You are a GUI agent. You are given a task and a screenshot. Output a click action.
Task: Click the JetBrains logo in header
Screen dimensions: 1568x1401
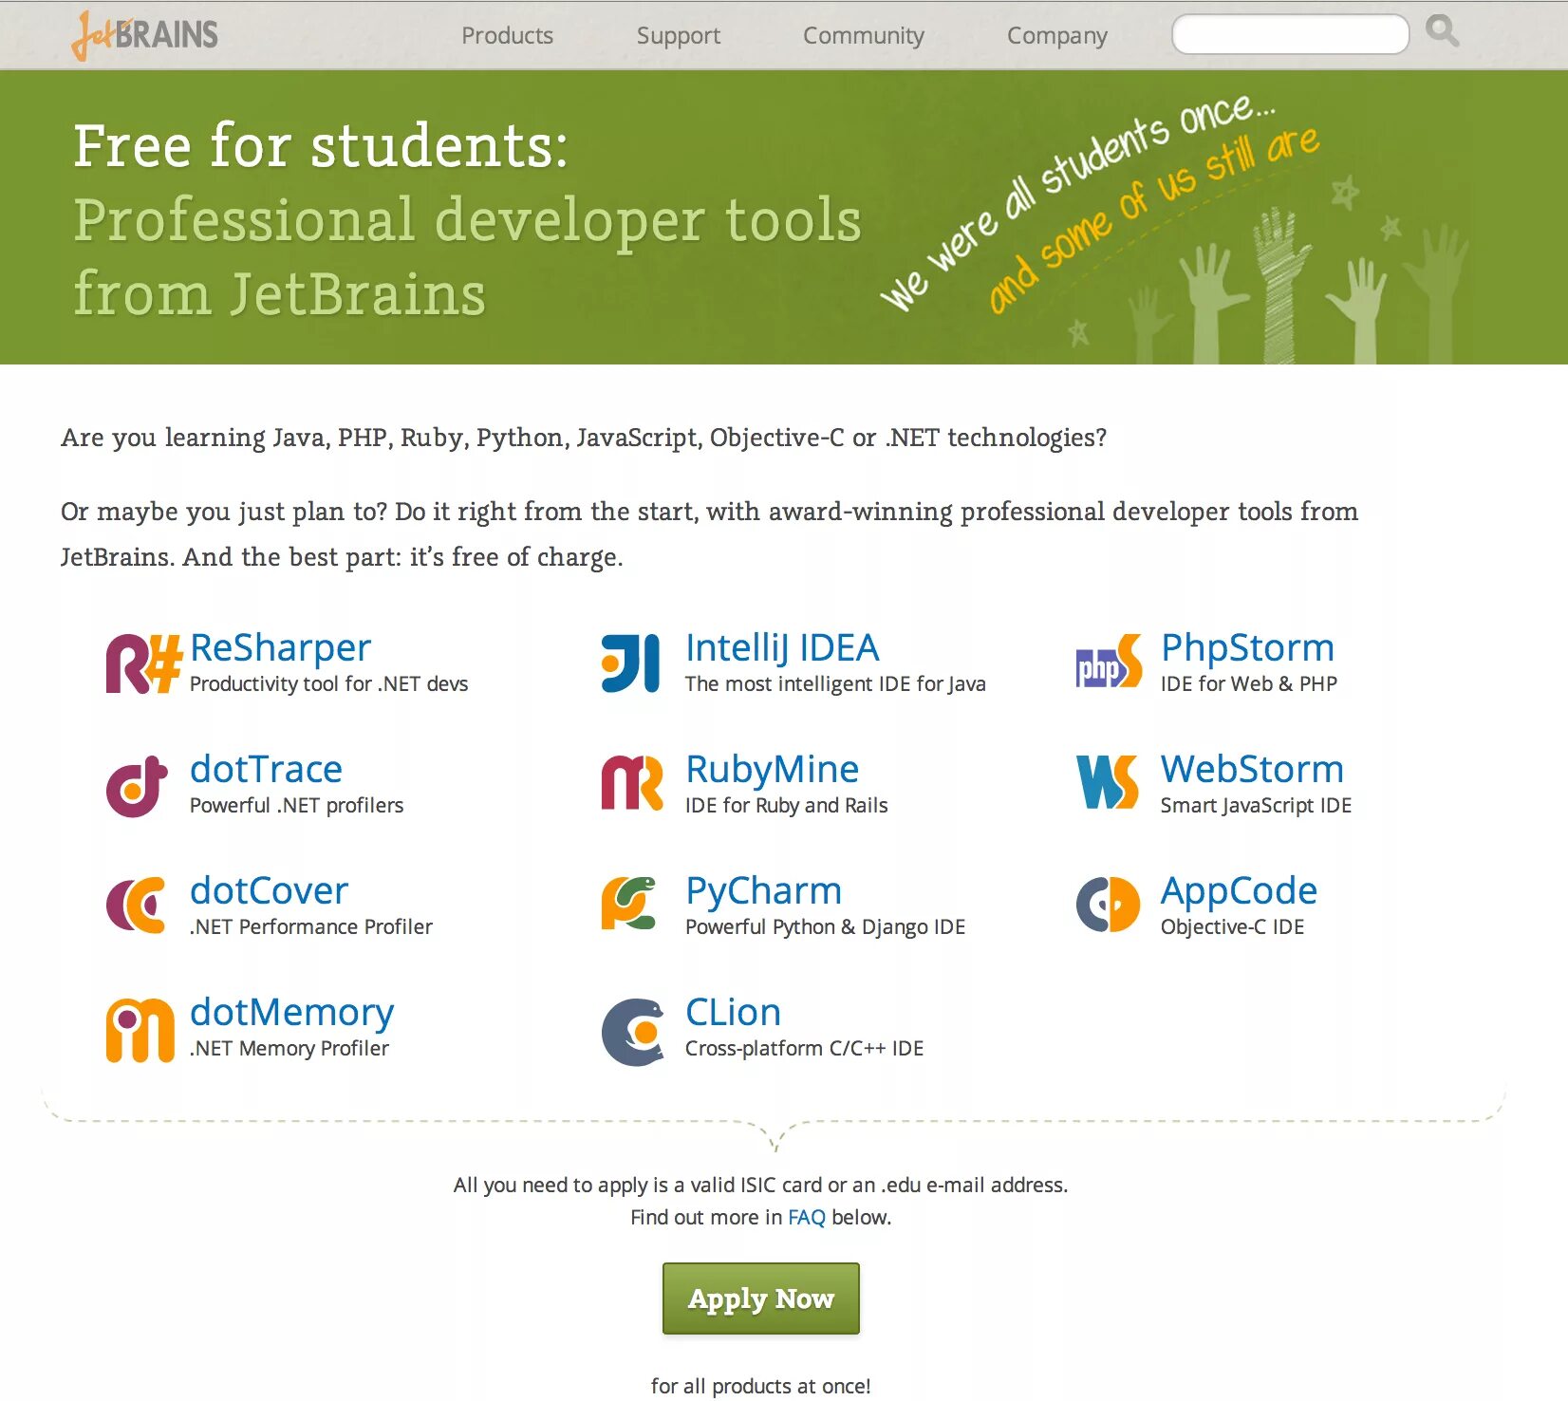144,35
